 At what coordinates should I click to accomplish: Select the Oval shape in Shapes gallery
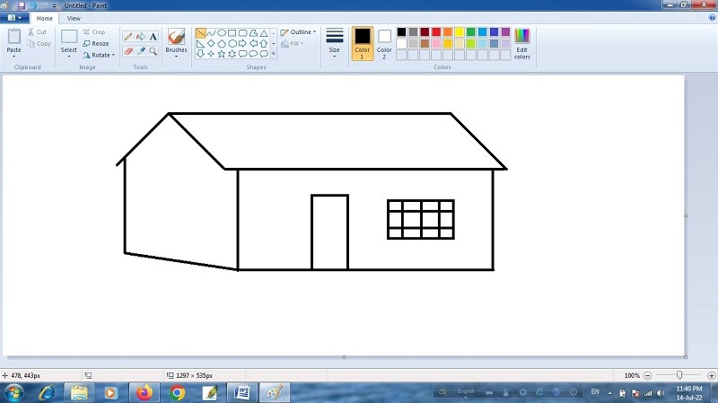[221, 33]
